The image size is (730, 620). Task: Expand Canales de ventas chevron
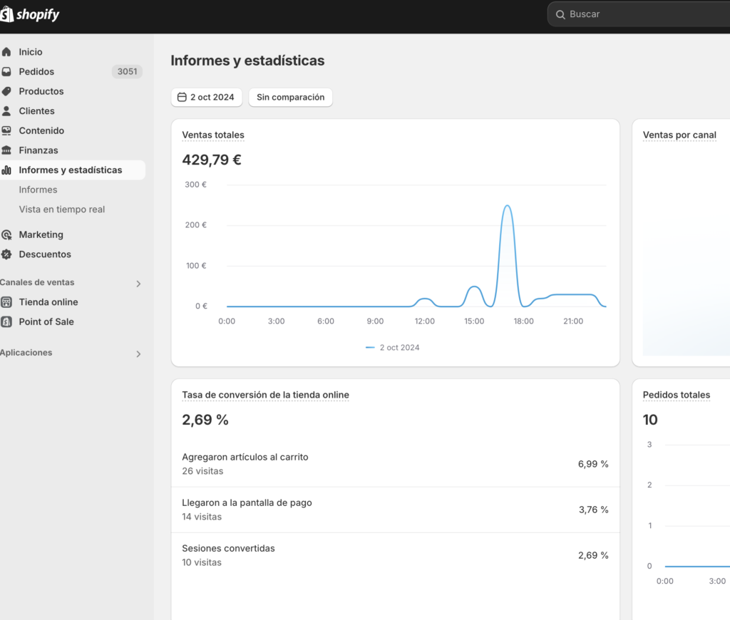(x=138, y=284)
